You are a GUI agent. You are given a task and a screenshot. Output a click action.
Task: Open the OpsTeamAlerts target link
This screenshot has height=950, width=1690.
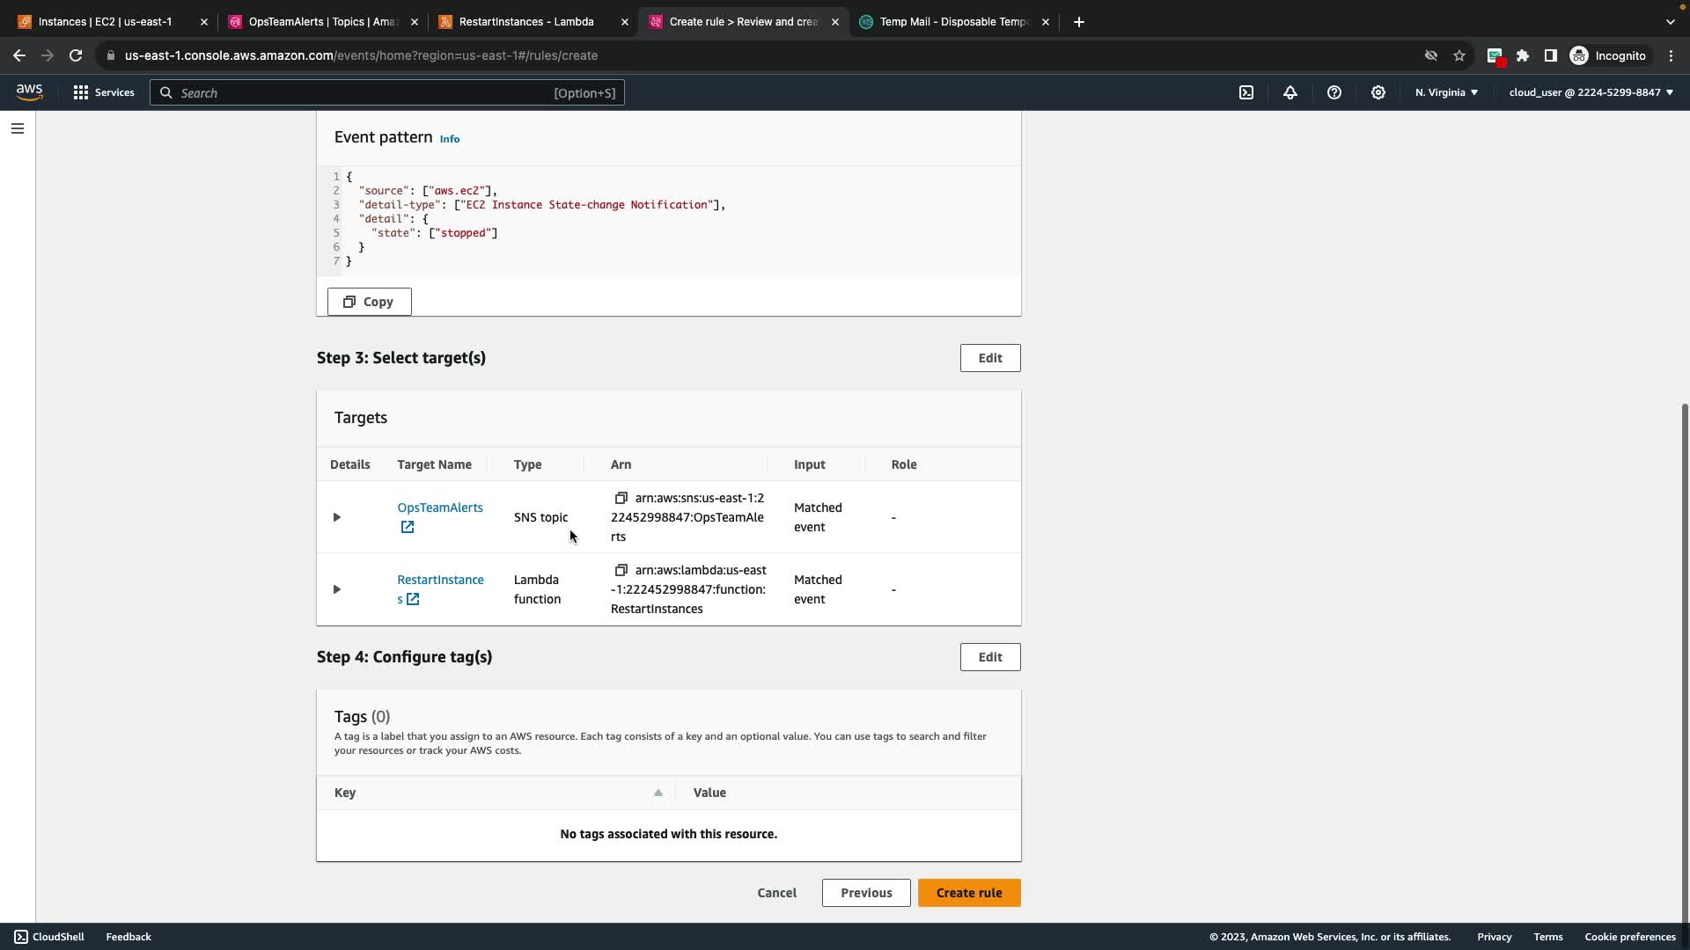439,508
